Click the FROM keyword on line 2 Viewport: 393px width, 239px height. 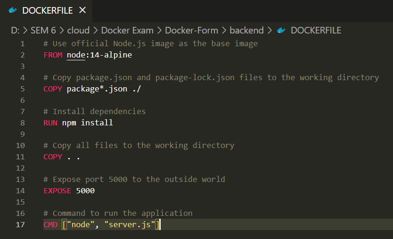(x=53, y=55)
